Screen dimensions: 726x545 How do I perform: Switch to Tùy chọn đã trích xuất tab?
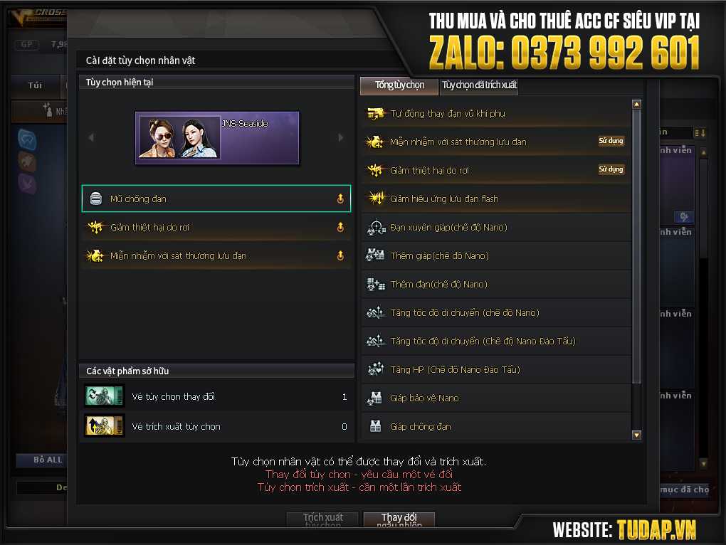479,85
